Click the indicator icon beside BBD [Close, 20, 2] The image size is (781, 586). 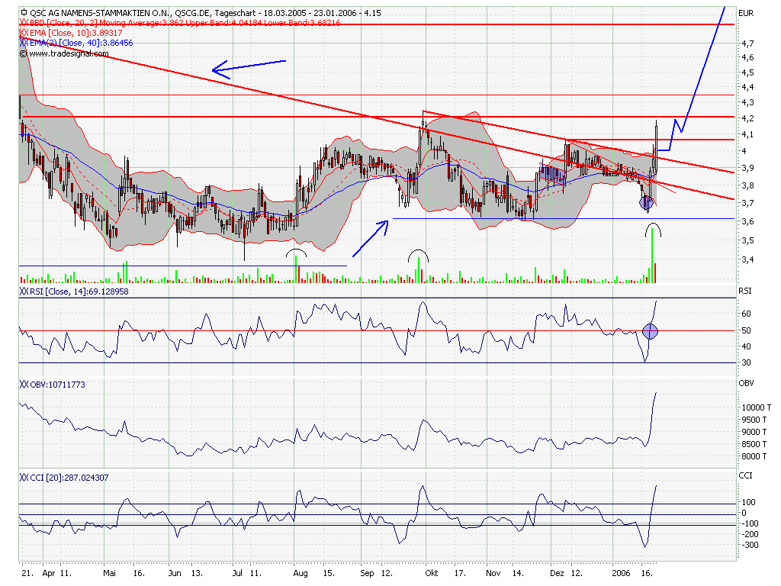coord(24,23)
